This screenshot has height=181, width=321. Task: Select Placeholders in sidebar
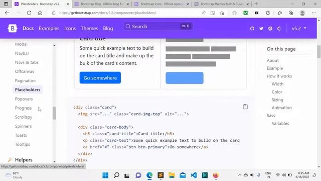click(x=28, y=89)
